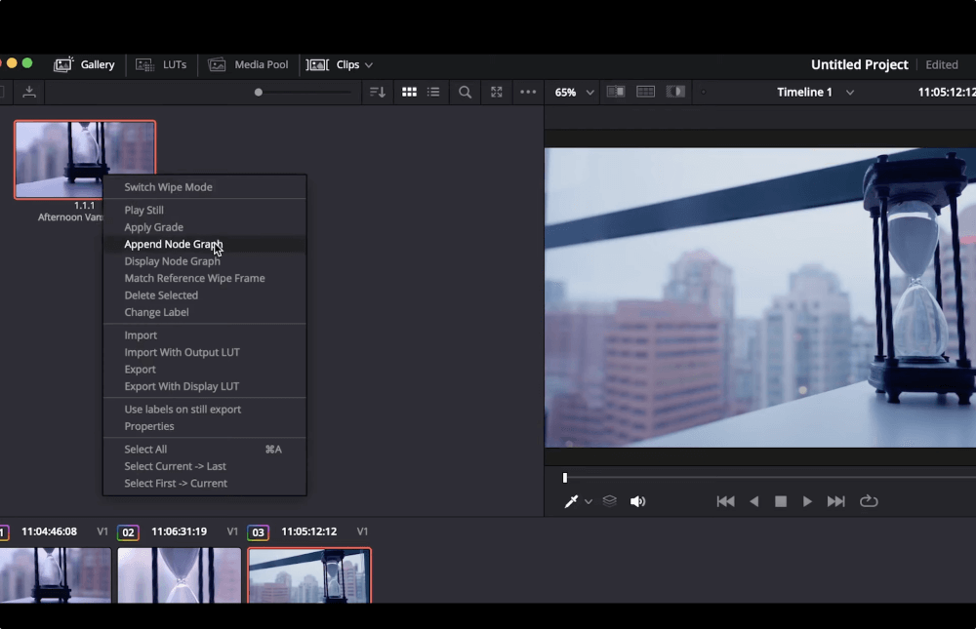Select clip 02 thumbnail in timeline
Screen dimensions: 976x629
180,575
